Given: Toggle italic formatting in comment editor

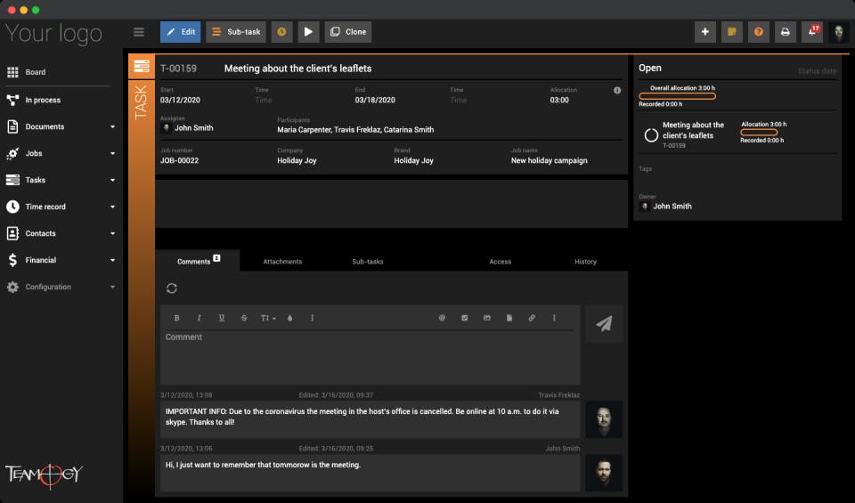Looking at the screenshot, I should (199, 318).
